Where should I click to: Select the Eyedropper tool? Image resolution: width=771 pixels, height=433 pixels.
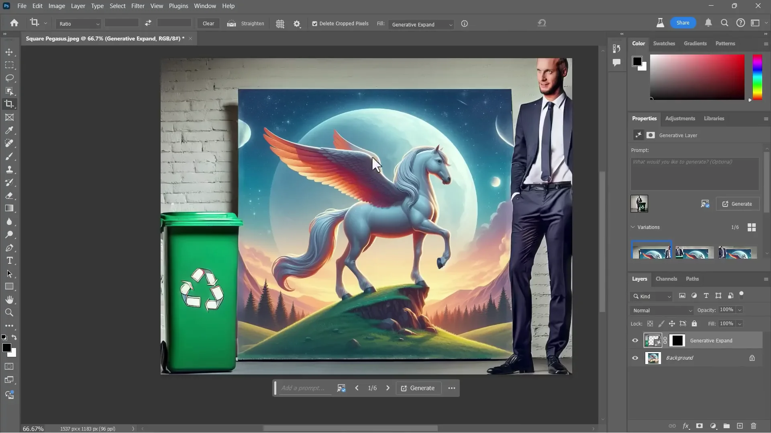click(10, 130)
